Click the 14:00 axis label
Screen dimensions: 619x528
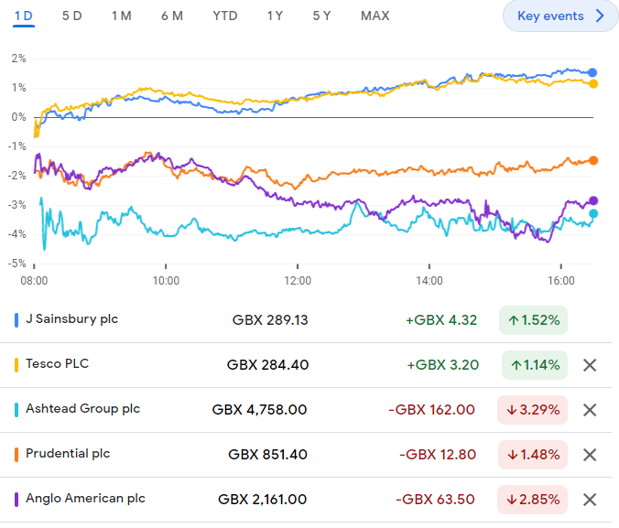[x=429, y=281]
